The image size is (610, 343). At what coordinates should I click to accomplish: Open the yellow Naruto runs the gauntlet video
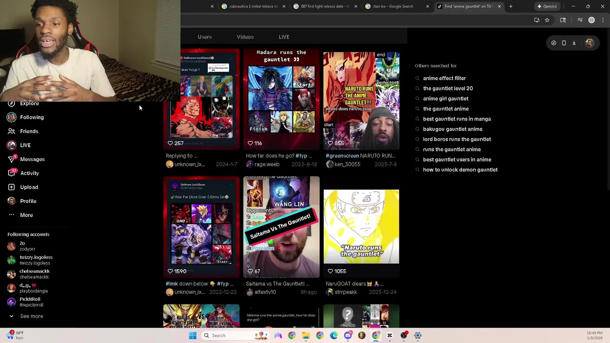click(361, 227)
